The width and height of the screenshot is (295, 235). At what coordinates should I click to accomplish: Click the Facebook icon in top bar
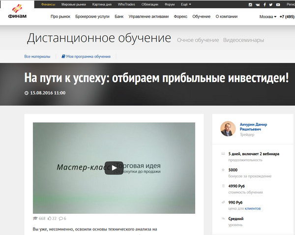[265, 4]
